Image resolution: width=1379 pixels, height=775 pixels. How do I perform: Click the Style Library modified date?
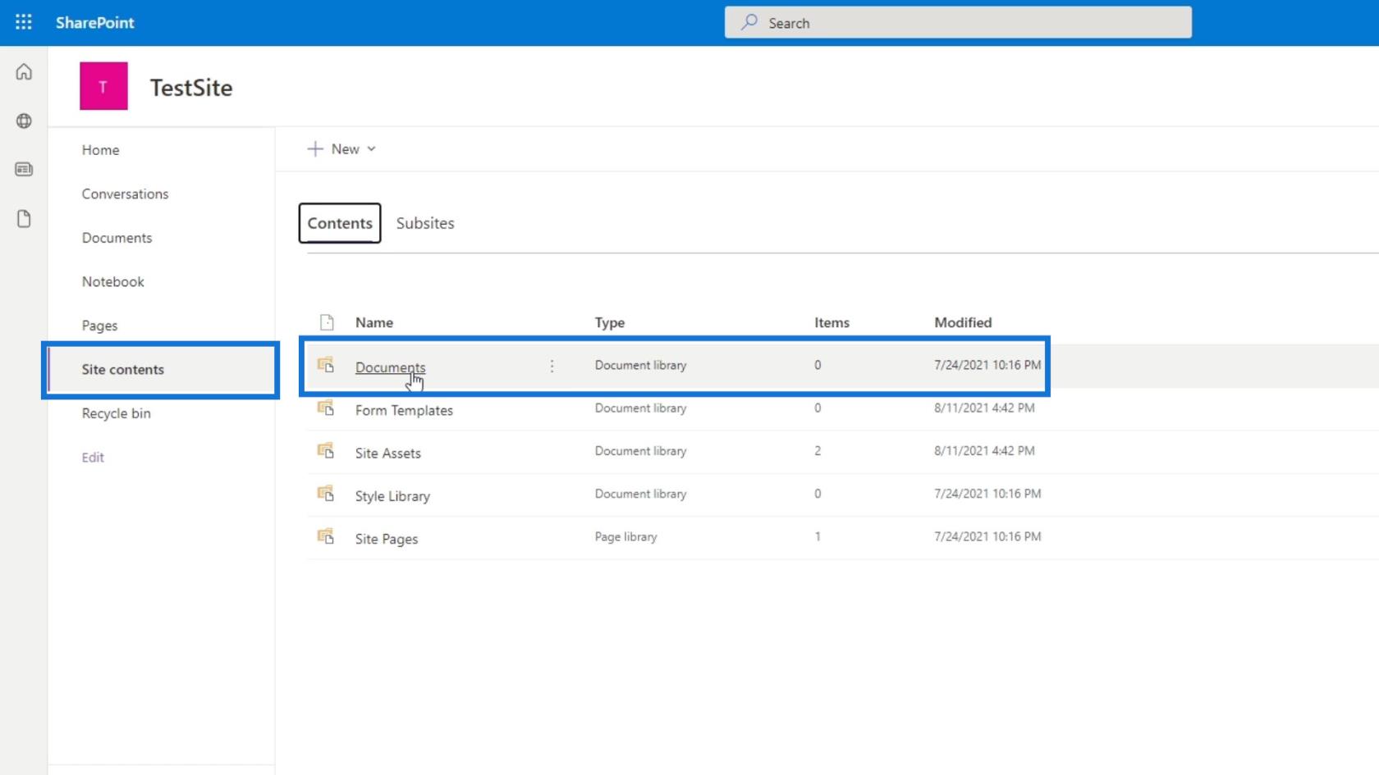pyautogui.click(x=987, y=494)
